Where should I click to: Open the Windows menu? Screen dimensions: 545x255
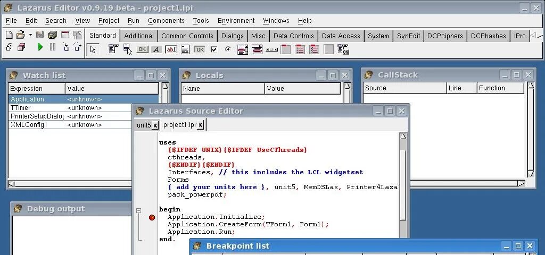[276, 21]
